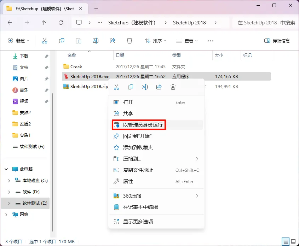Viewport: 299px width, 246px height.
Task: Unpin 下载 from quick access
Action: [x=46, y=56]
